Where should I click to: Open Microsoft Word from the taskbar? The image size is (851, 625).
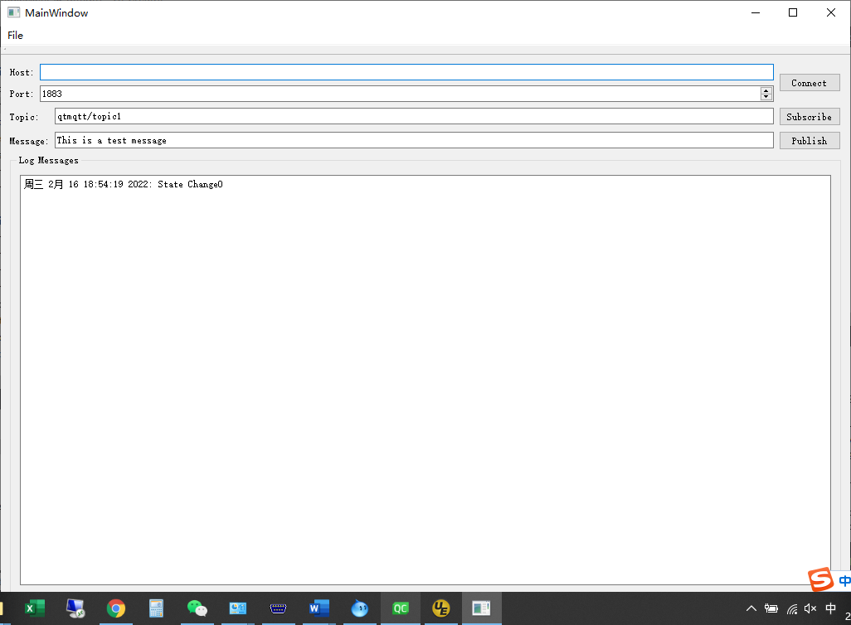tap(319, 608)
